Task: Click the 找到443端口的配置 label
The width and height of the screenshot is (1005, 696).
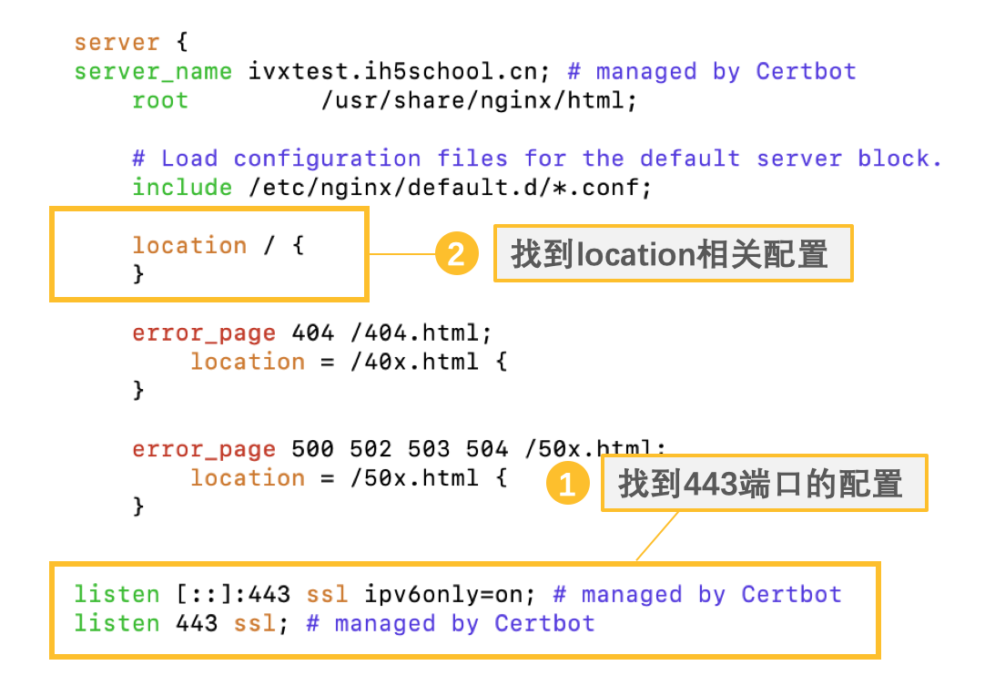Action: 765,484
